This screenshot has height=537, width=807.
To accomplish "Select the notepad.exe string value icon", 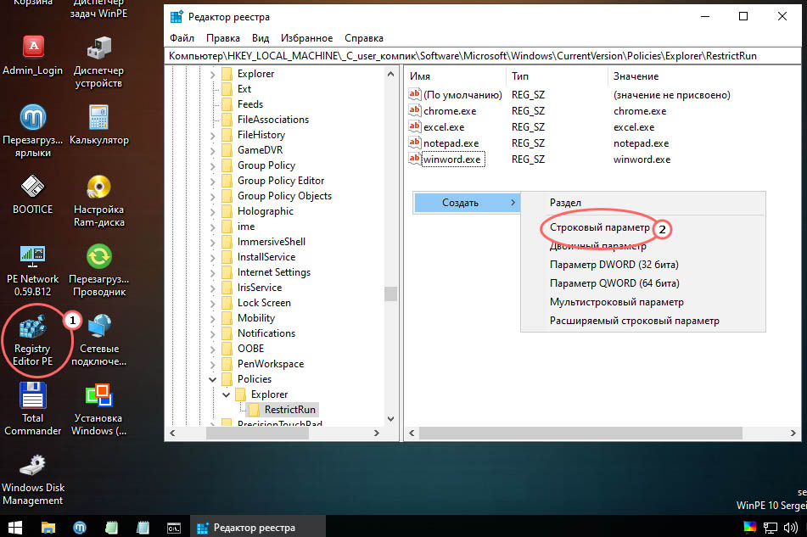I will (414, 143).
